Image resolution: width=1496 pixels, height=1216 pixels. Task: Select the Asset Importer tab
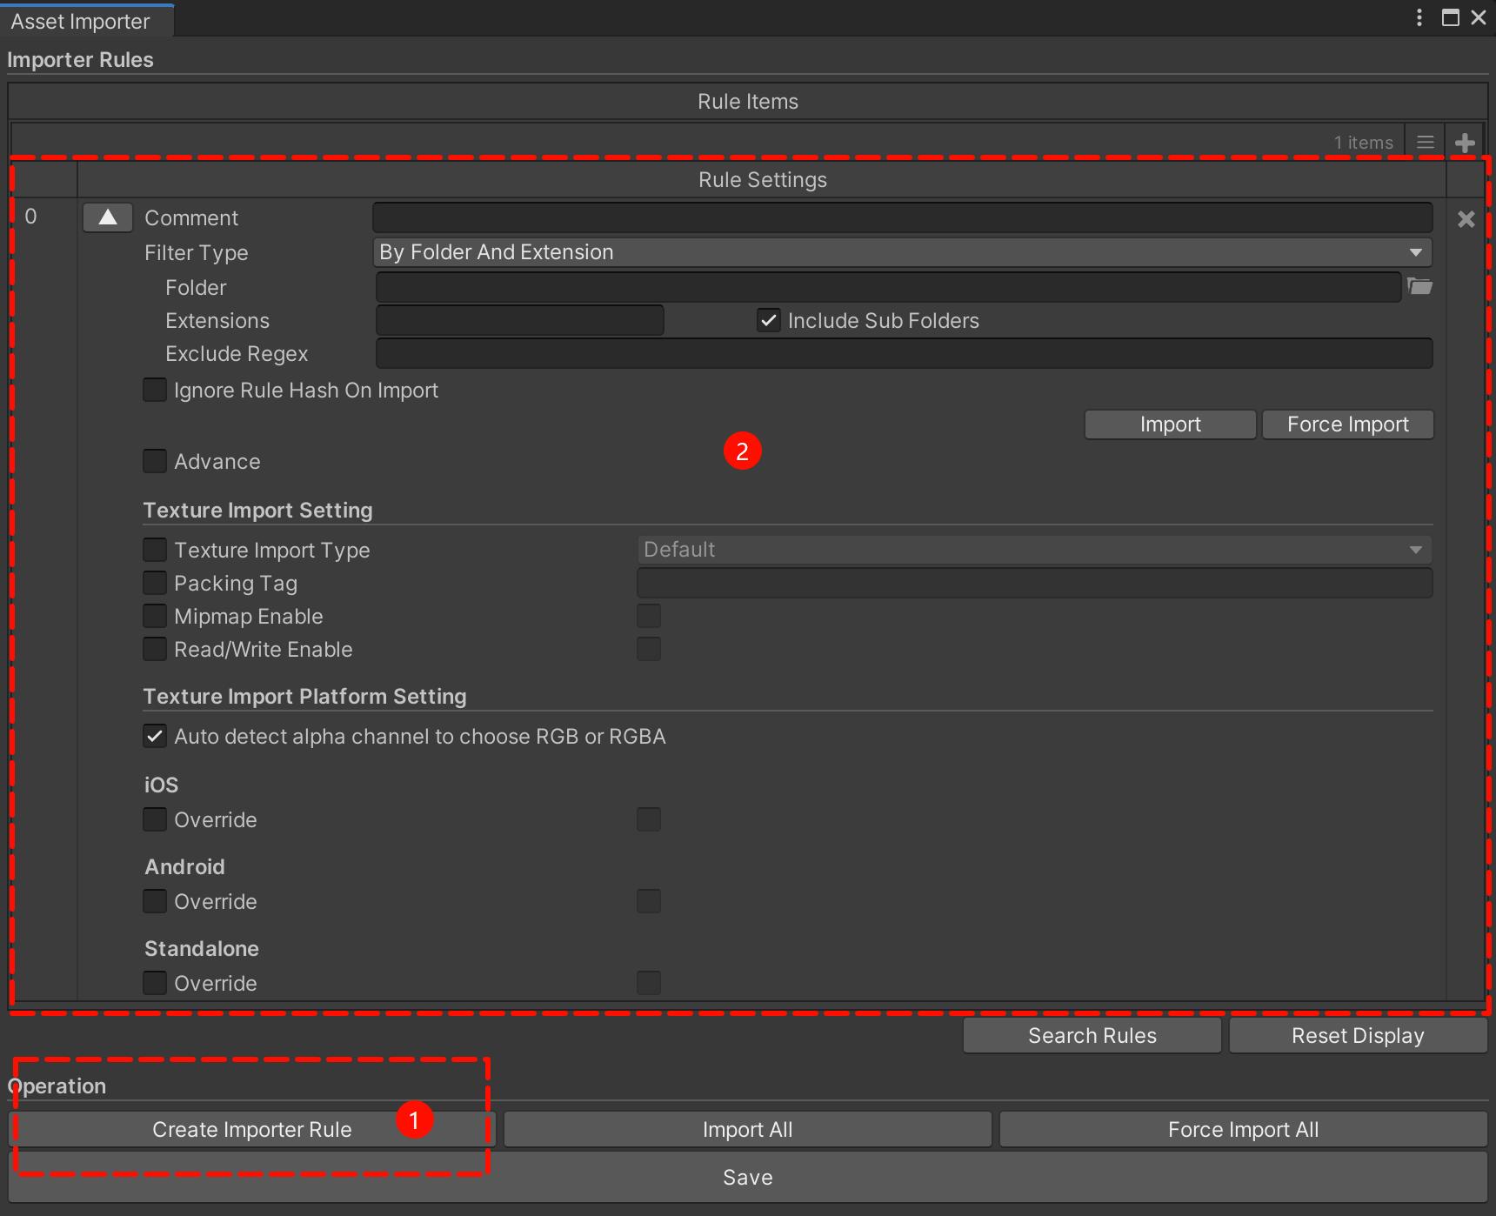coord(81,22)
